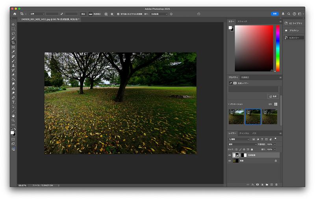Select the Zoom tool in toolbar
Screen dimensions: 315x200
[x=13, y=120]
